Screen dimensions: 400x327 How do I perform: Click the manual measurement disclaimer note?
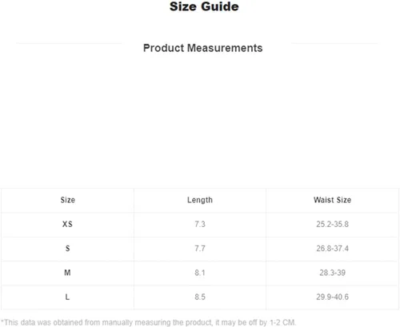point(148,322)
